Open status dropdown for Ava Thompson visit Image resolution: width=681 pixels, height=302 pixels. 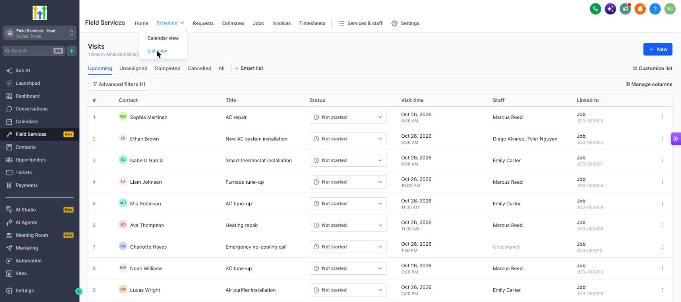click(348, 225)
